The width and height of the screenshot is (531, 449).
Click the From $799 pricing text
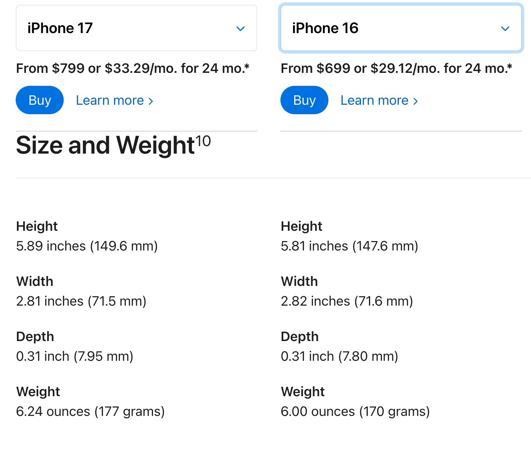133,69
